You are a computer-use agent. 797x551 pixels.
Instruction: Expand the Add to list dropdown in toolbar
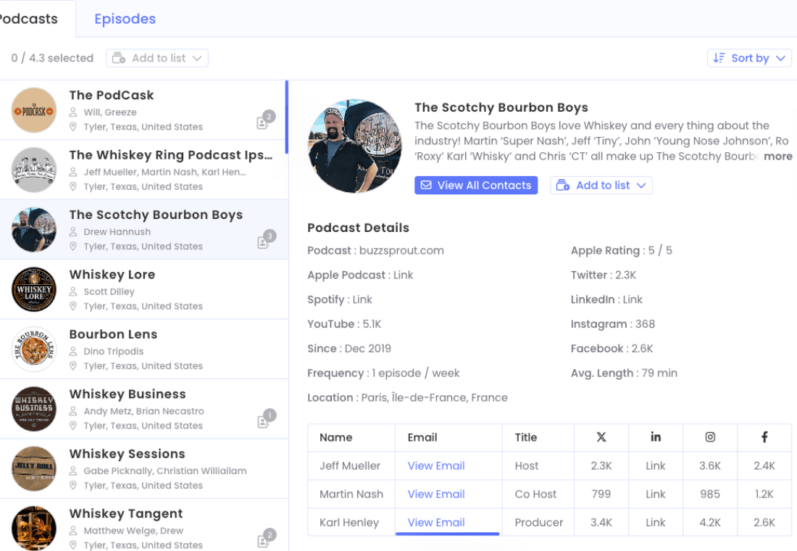(x=157, y=58)
